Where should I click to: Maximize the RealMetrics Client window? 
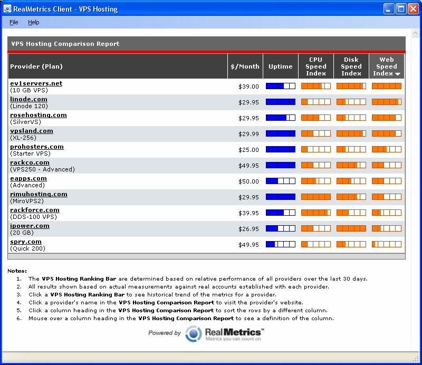[x=401, y=9]
